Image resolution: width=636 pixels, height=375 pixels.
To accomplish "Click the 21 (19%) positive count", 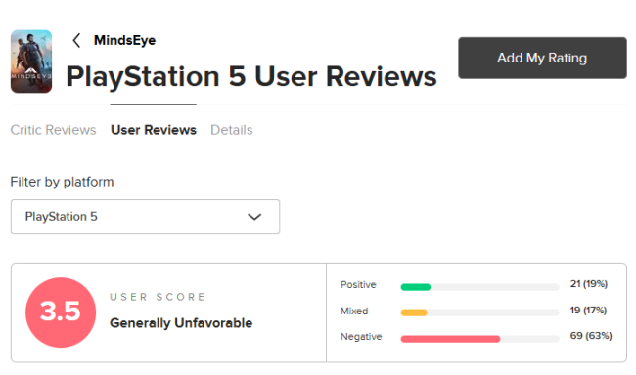I will click(588, 284).
